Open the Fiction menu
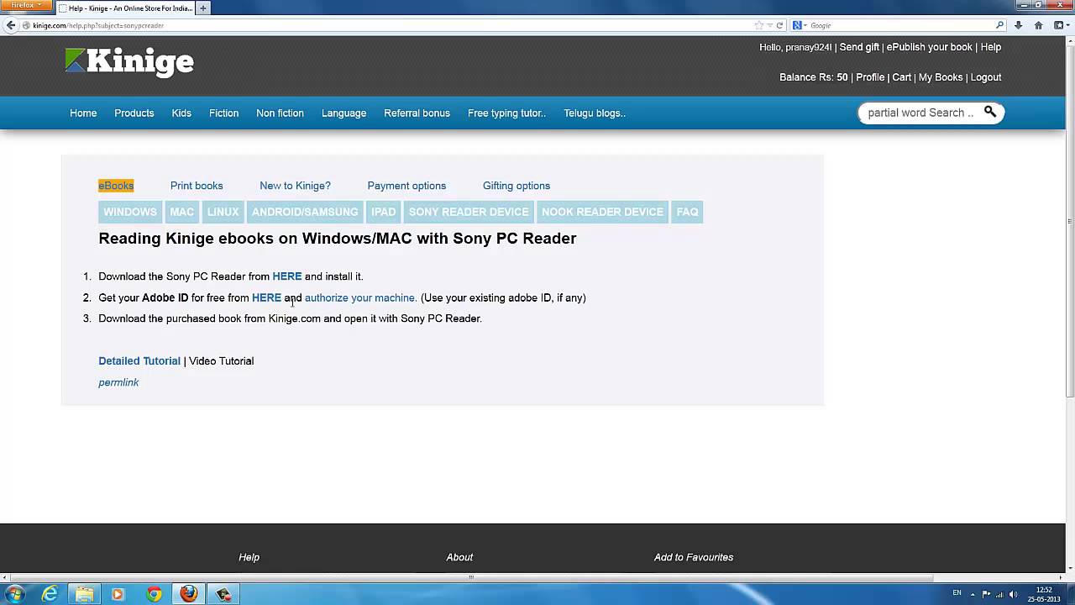 (223, 113)
